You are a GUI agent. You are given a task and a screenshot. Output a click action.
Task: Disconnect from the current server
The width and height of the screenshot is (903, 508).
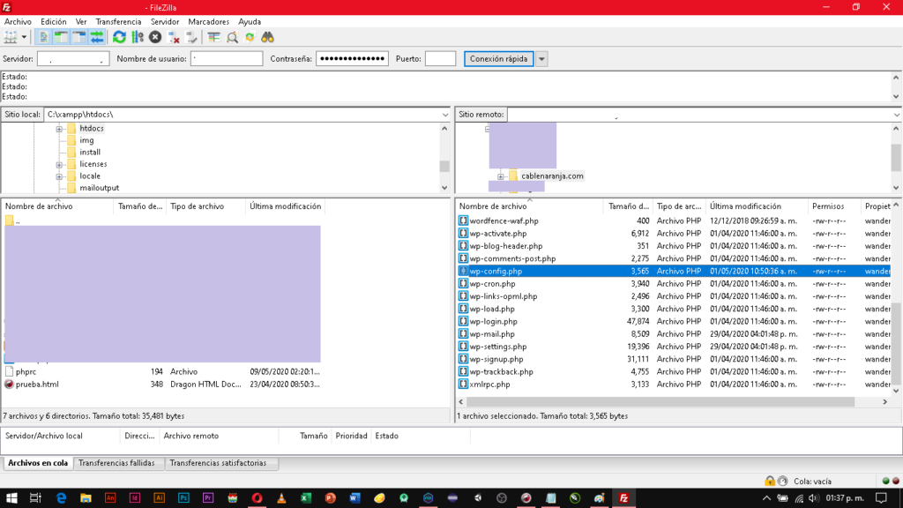174,37
